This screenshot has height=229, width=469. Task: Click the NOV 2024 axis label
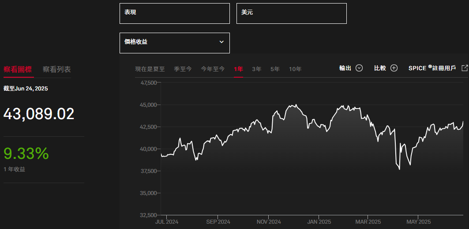coord(269,222)
